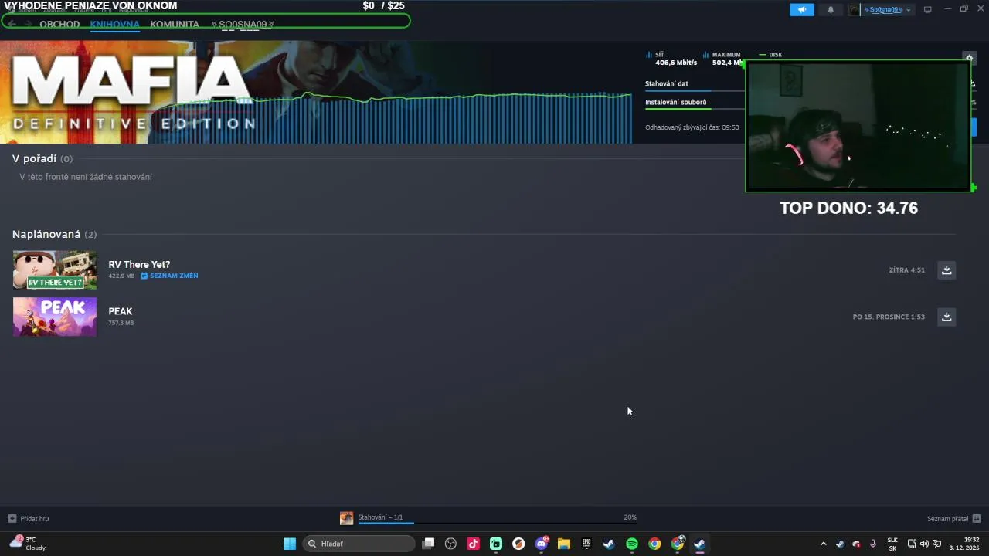
Task: Navigate forward with the right arrow
Action: point(28,24)
